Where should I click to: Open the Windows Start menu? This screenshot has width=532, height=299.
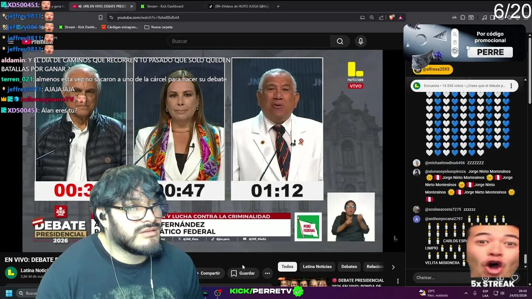click(x=9, y=293)
